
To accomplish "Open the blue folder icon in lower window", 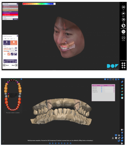I will 118,79.
